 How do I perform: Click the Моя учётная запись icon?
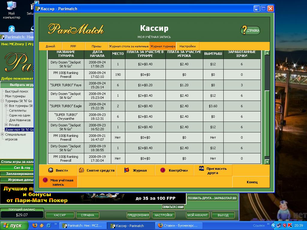(45, 180)
